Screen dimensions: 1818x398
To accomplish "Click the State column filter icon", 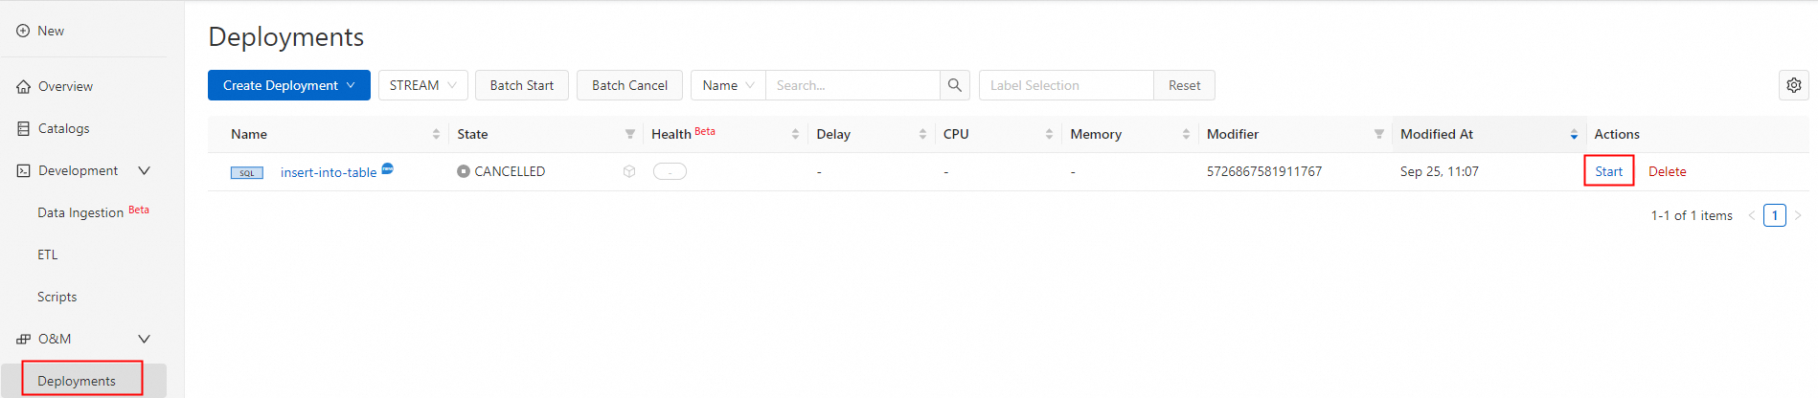I will pos(629,134).
